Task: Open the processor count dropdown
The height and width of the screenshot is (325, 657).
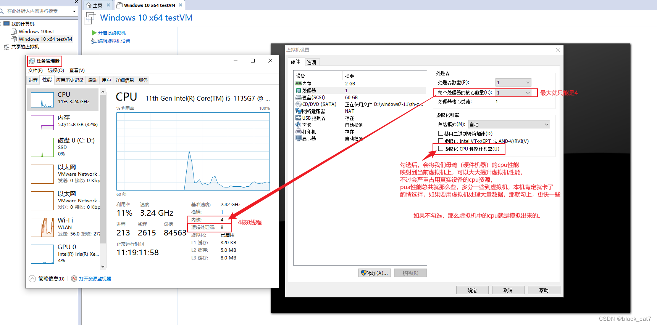Action: click(x=513, y=82)
